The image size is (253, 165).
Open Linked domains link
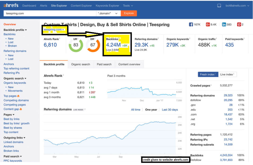[x=14, y=142]
